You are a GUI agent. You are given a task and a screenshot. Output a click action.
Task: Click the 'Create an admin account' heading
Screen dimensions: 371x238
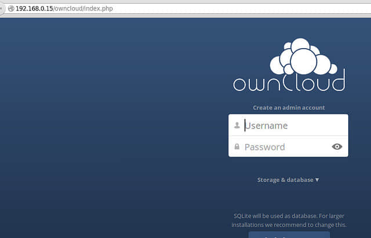pos(289,108)
